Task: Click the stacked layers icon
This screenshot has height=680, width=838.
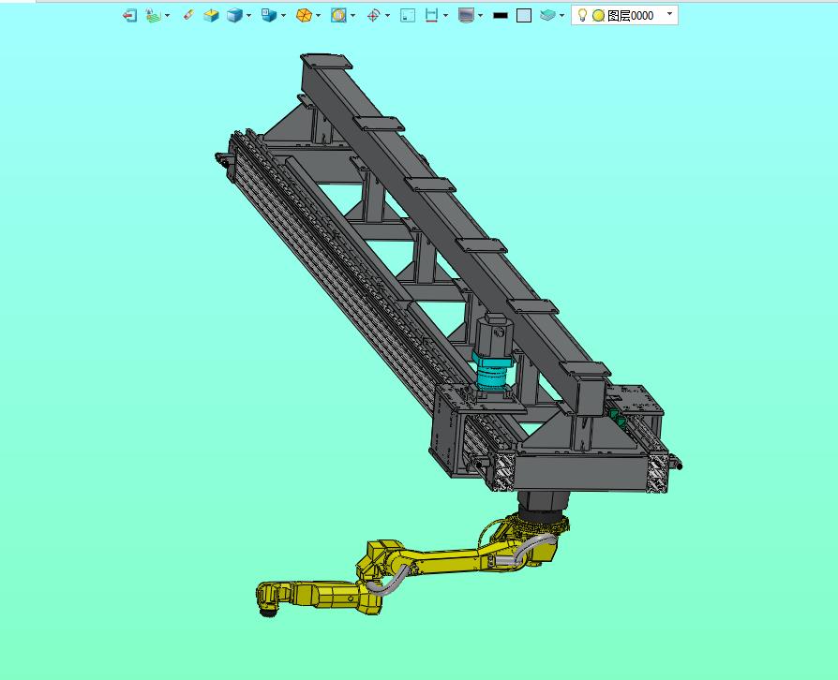Action: click(547, 16)
